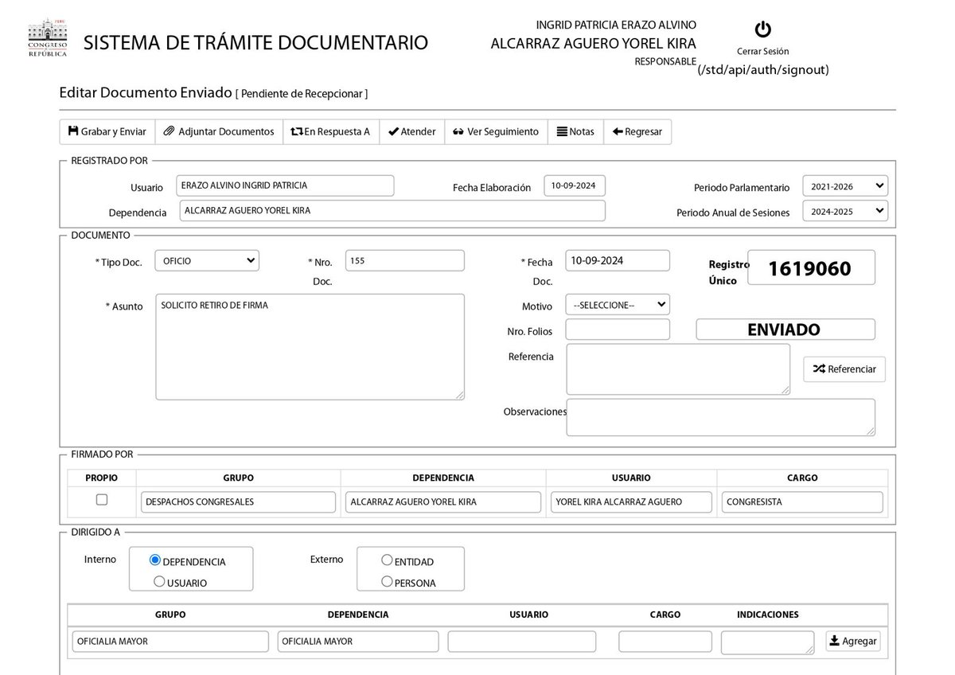This screenshot has width=955, height=675.
Task: Open the Motivo --SELECCIONE-- dropdown
Action: point(618,305)
